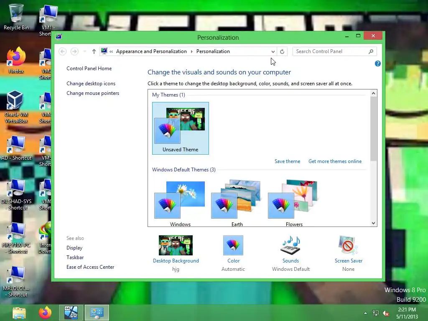This screenshot has height=321, width=428.
Task: Open the Screen Saver settings icon
Action: point(348,245)
